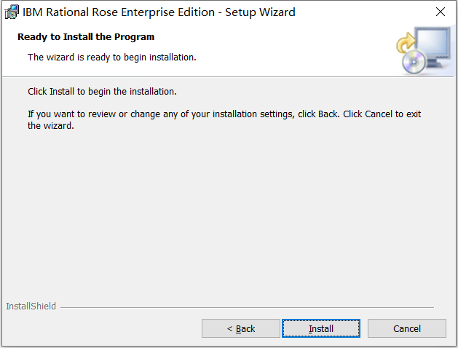Click the words Setup Wizard in the title

click(260, 12)
